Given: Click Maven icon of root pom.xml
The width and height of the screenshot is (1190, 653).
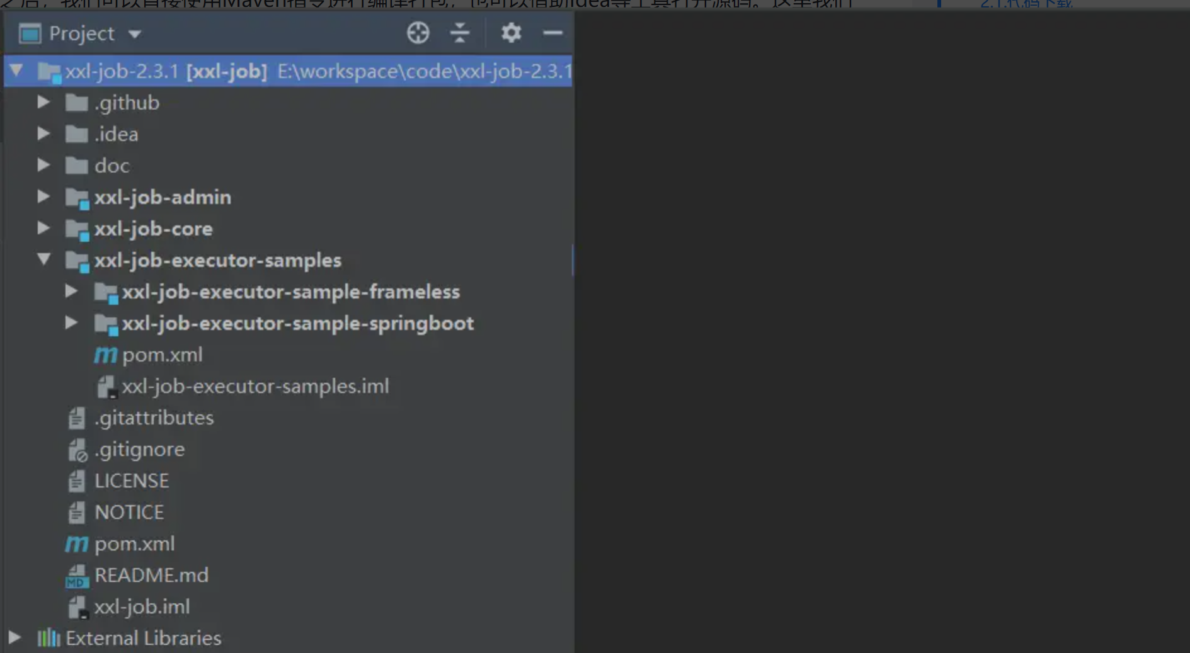Looking at the screenshot, I should 77,544.
